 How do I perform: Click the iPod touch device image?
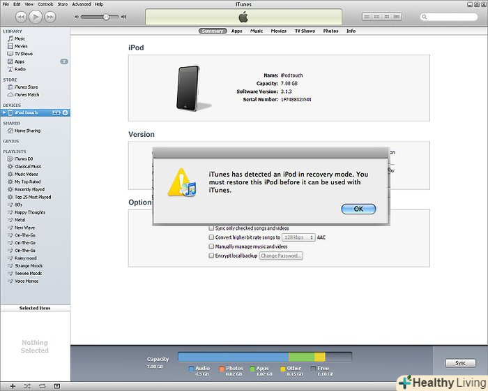pyautogui.click(x=188, y=88)
